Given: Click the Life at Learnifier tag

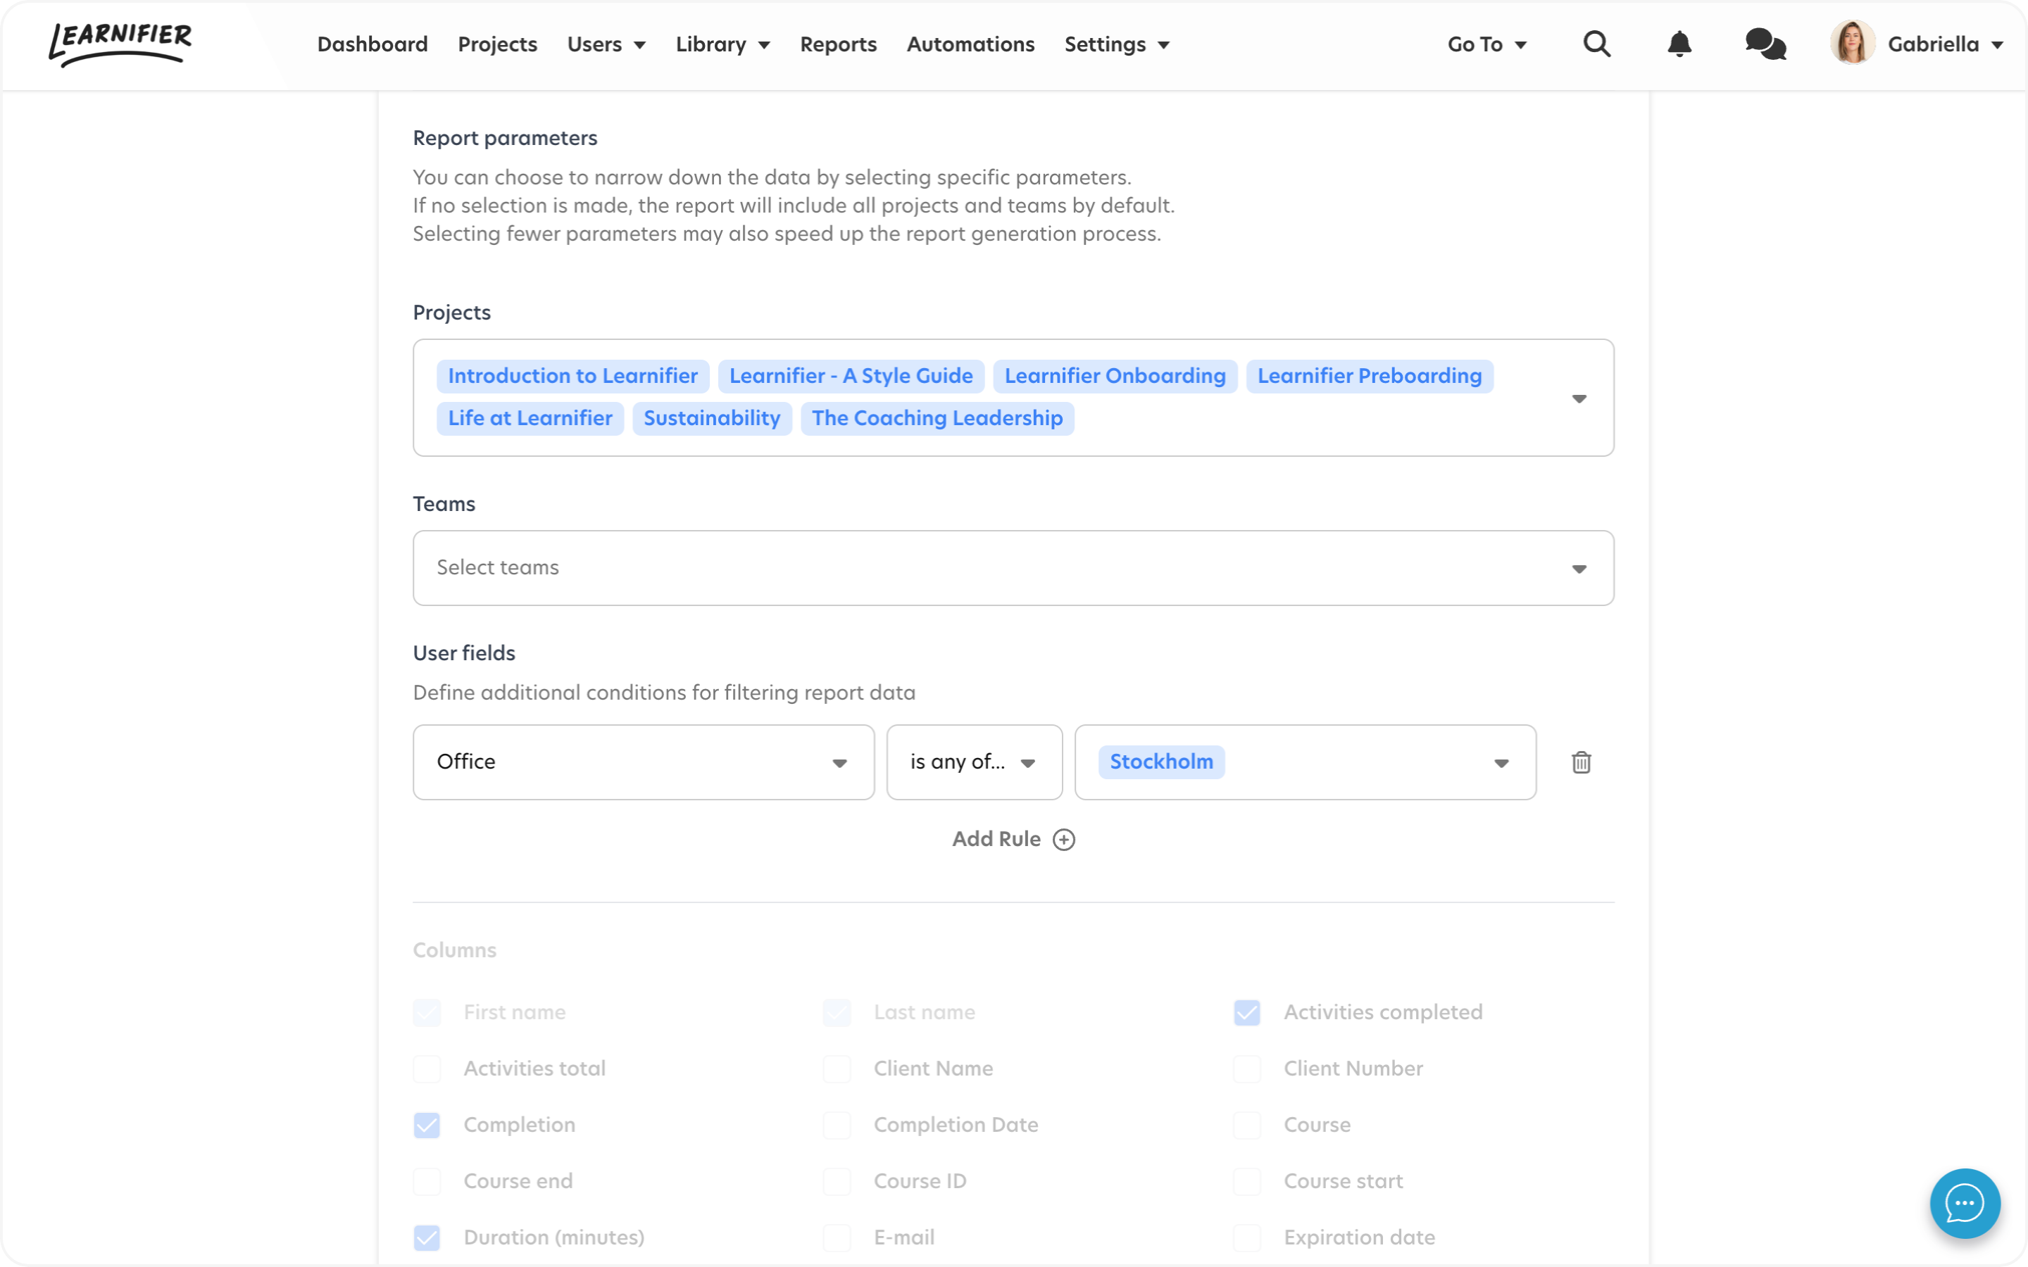Looking at the screenshot, I should pos(530,417).
